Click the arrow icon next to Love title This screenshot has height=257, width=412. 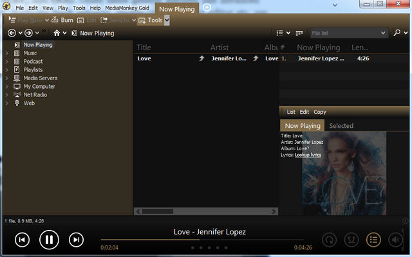pos(201,58)
